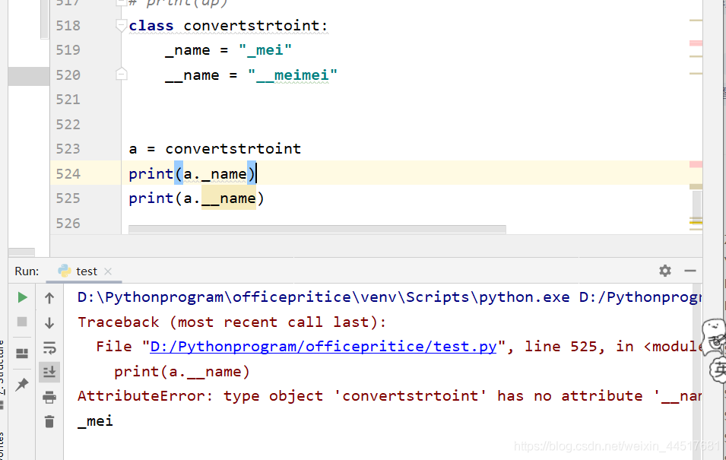Click fold end marker at line 520
Screen dimensions: 726x460
[x=122, y=74]
